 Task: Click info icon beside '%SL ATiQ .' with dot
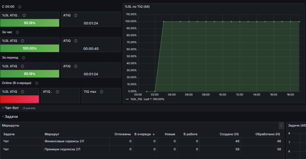click(x=24, y=15)
